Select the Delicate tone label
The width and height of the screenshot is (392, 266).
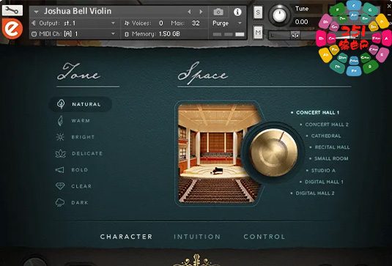[87, 153]
